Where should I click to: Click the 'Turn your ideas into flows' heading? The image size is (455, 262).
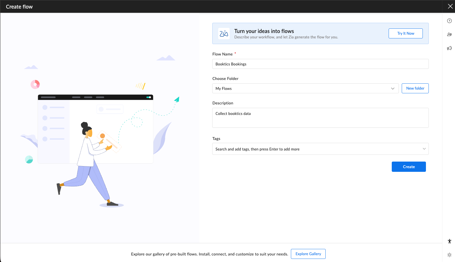pos(264,31)
